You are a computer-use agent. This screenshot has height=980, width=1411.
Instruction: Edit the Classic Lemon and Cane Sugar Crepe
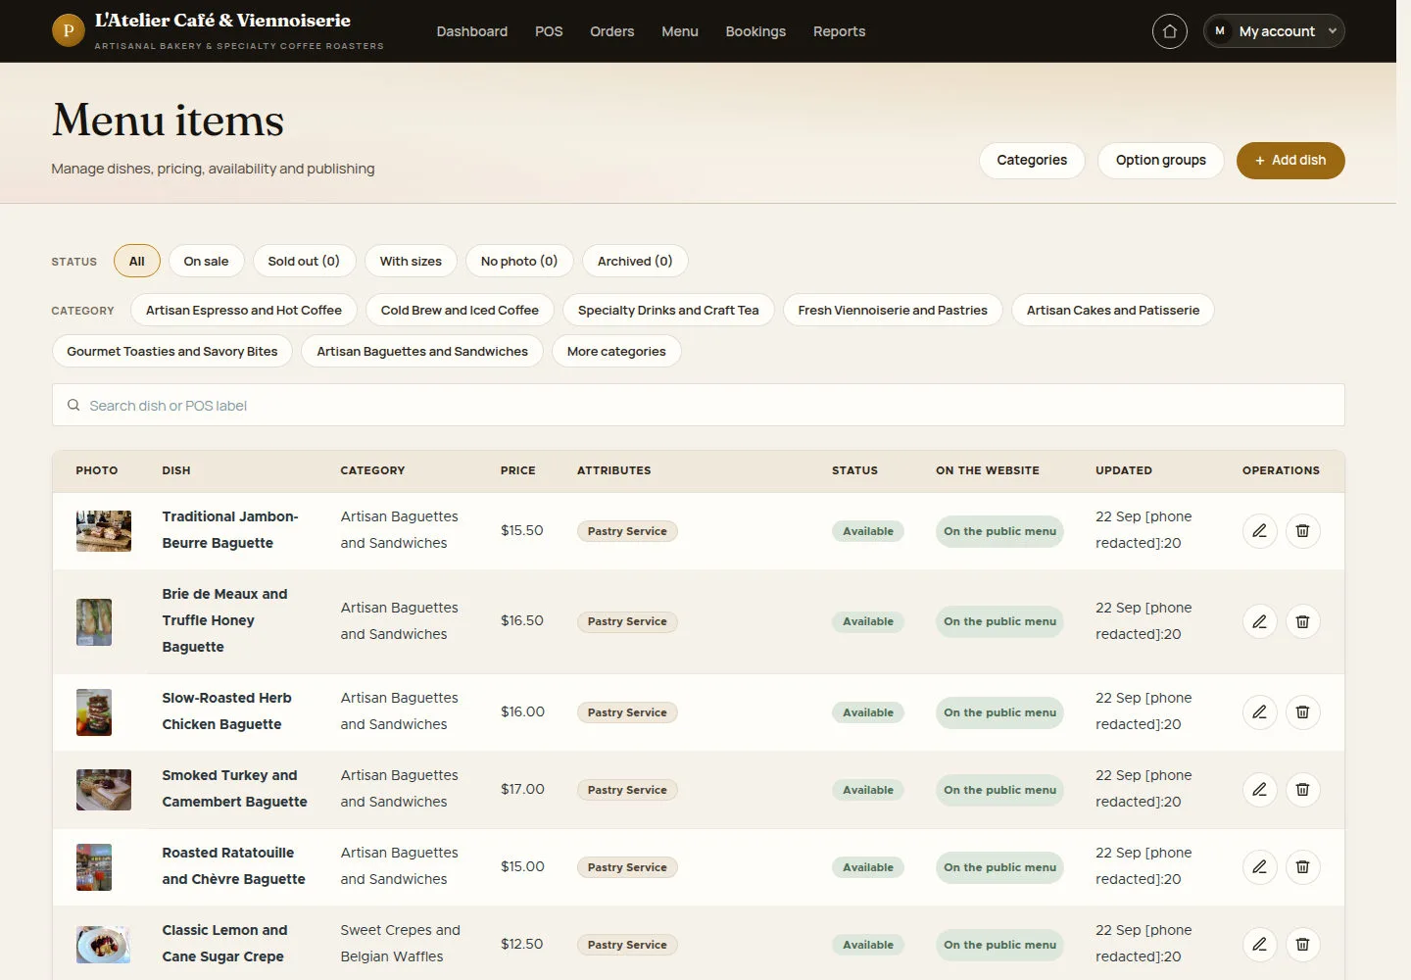1259,945
